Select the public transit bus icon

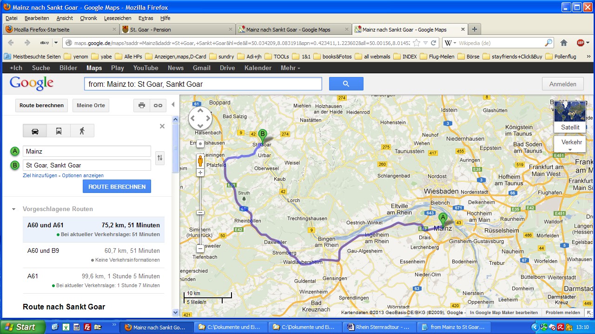tap(59, 131)
